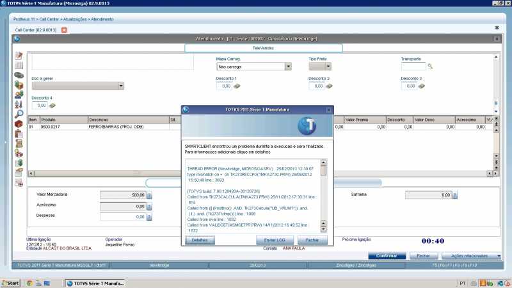Click the Valor Desc column header
Image resolution: width=512 pixels, height=288 pixels.
(x=434, y=120)
